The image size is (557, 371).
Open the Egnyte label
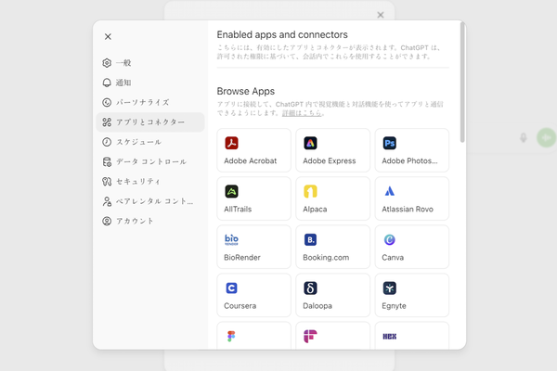(x=394, y=306)
